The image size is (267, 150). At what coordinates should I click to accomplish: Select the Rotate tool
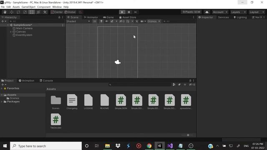(x=18, y=12)
